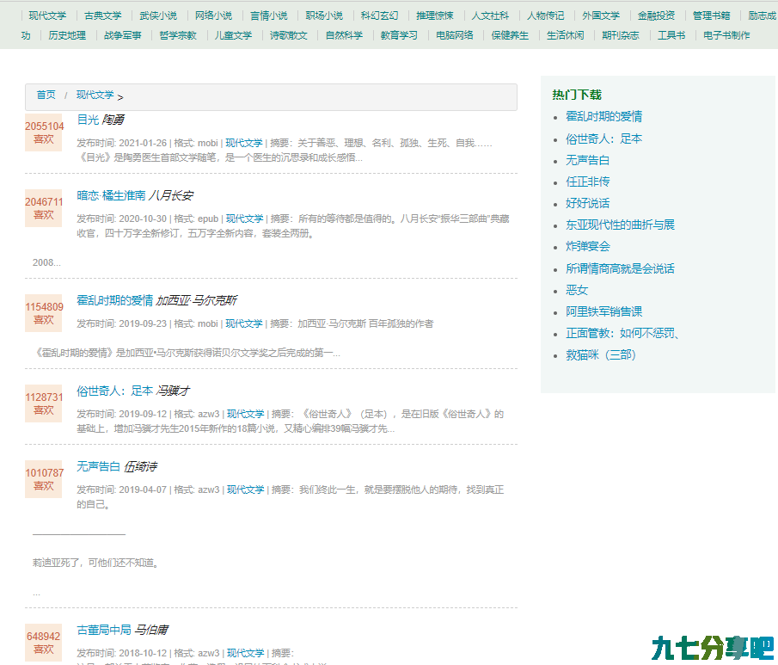
Task: Click 现代文学 in the breadcrumb
Action: (95, 95)
